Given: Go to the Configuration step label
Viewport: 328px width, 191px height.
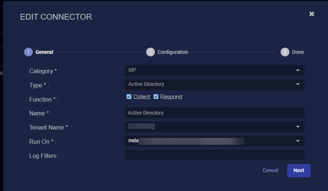Looking at the screenshot, I should coord(173,52).
